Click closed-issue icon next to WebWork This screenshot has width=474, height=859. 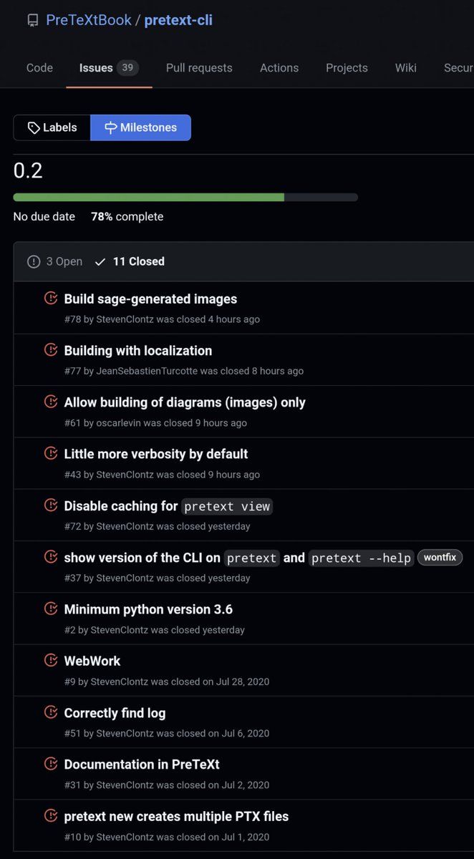pyautogui.click(x=51, y=660)
